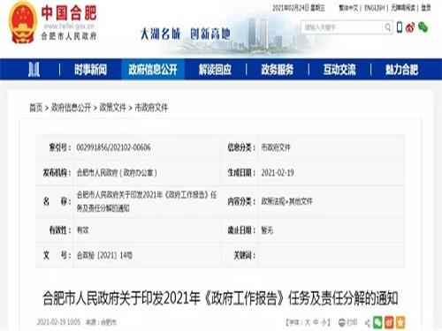Open the 政府信息公开 navigation tab
The image size is (442, 331).
point(153,70)
